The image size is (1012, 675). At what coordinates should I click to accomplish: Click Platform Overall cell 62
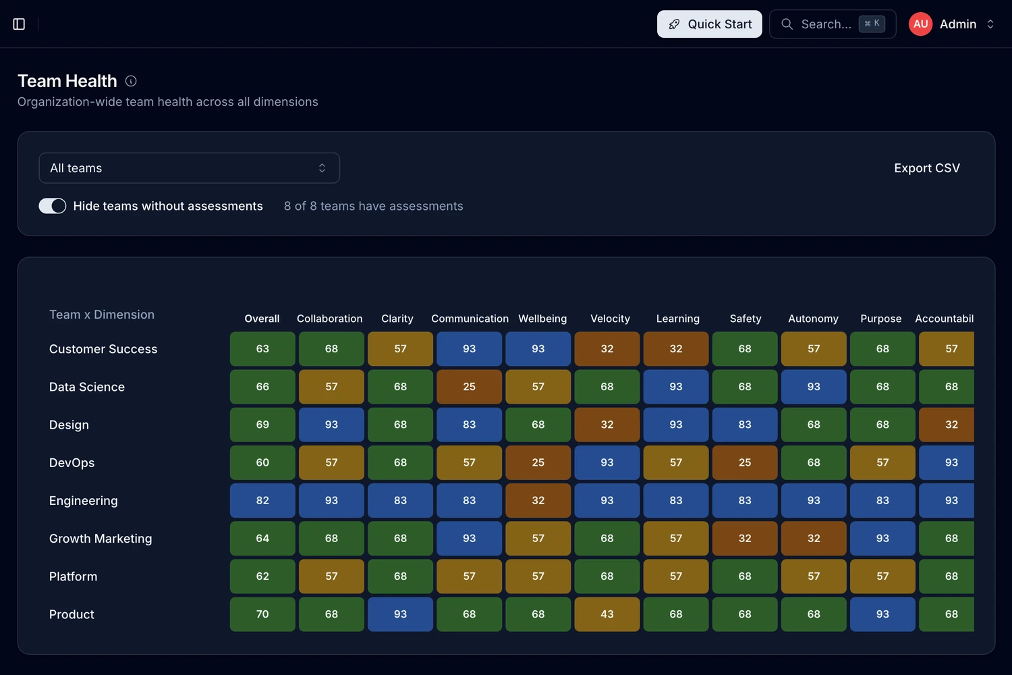coord(262,576)
